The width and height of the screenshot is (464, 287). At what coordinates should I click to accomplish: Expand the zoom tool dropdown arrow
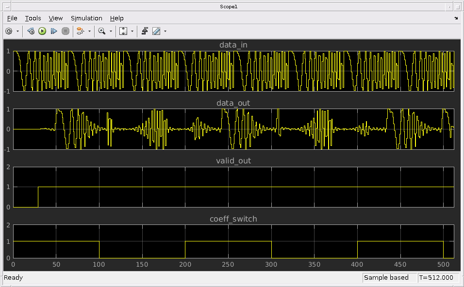pyautogui.click(x=111, y=31)
